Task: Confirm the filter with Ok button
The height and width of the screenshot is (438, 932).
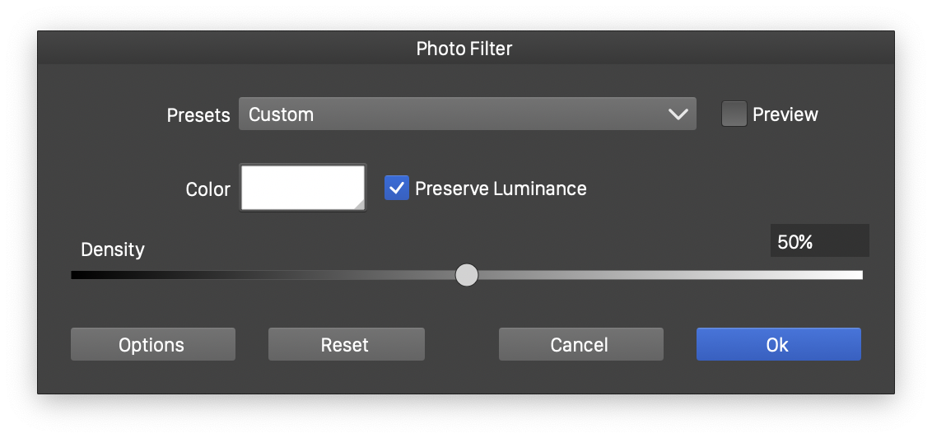Action: tap(778, 344)
